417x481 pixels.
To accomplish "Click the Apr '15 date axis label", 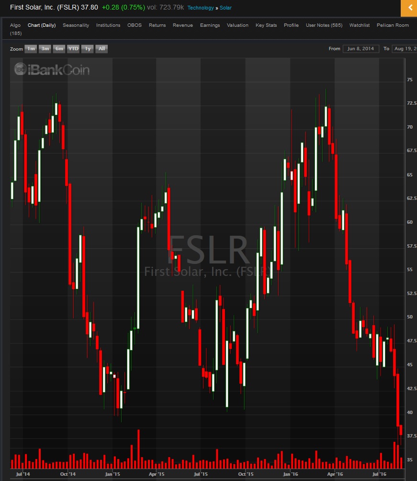I will coord(157,474).
